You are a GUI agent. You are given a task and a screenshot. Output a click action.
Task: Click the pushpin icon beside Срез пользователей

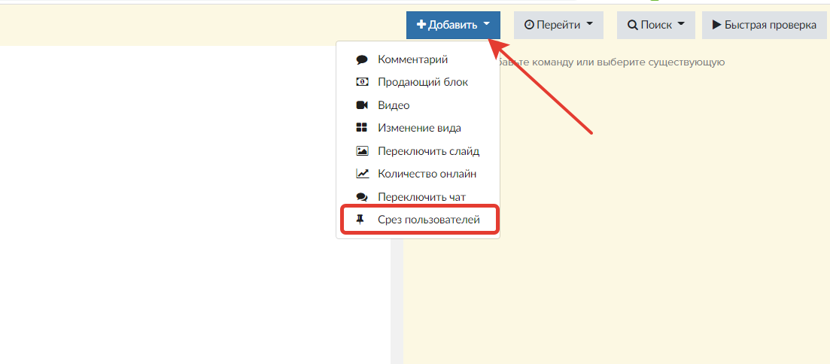[x=362, y=220]
